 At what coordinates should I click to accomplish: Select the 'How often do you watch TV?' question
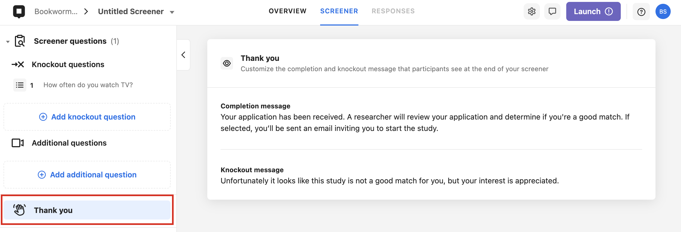pyautogui.click(x=88, y=85)
